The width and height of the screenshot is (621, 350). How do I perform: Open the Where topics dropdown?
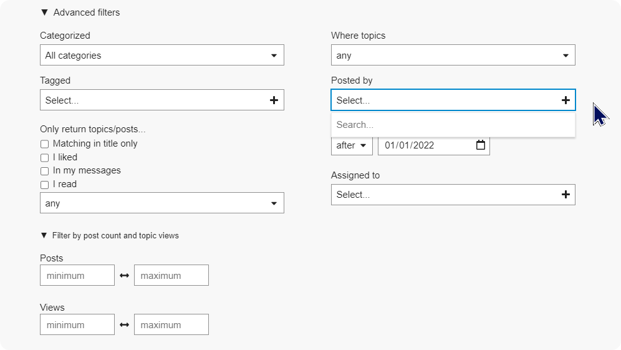pyautogui.click(x=453, y=55)
